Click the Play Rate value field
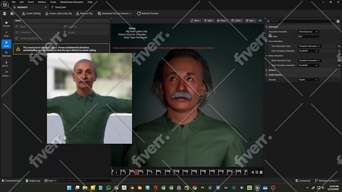The width and height of the screenshot is (342, 192). (309, 37)
